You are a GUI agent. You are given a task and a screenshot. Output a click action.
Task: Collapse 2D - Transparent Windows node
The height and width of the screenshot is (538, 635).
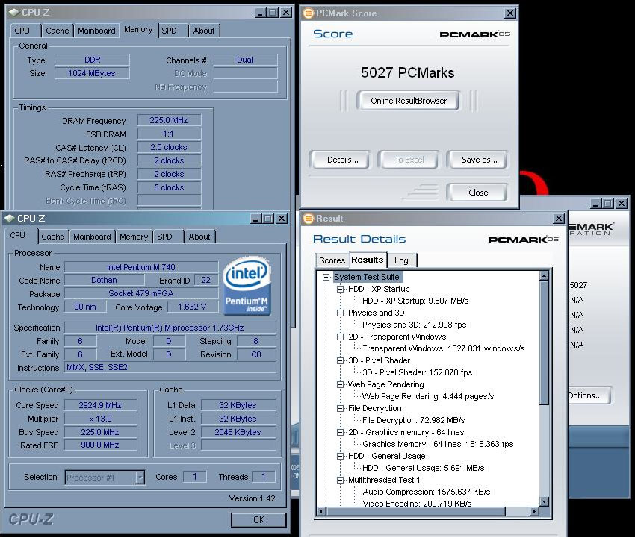[x=340, y=337]
